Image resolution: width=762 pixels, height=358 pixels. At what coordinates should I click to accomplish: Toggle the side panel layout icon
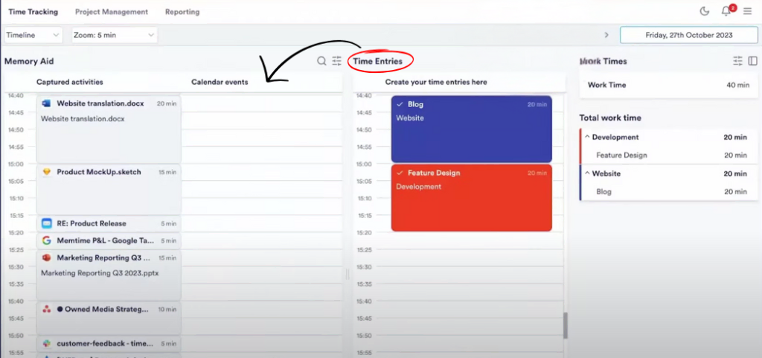tap(752, 61)
